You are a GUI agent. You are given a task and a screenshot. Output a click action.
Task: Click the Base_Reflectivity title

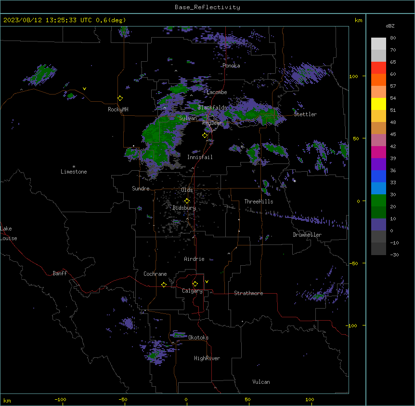(207, 7)
